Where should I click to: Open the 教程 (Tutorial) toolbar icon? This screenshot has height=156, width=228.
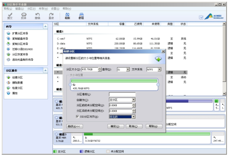click(x=81, y=16)
